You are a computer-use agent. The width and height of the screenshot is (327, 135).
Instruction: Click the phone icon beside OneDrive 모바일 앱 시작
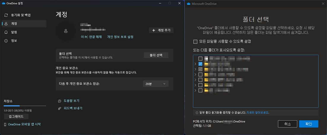click(5, 124)
